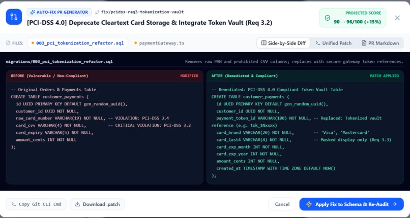The width and height of the screenshot is (410, 218).
Task: Click the document icon in PR Markdown
Action: pos(364,43)
